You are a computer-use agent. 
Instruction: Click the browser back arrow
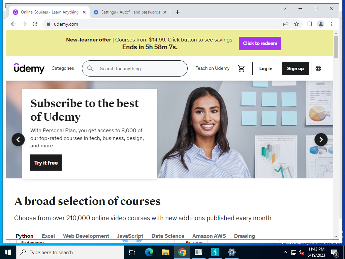click(13, 24)
